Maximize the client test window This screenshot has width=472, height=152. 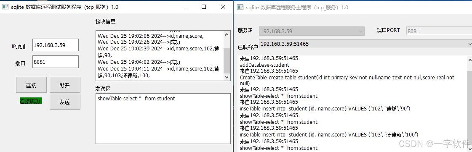coord(204,7)
